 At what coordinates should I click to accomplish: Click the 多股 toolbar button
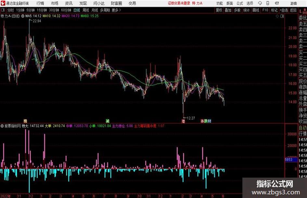237,10
